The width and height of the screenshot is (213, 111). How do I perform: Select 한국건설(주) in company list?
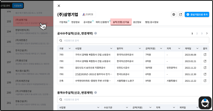point(33,52)
